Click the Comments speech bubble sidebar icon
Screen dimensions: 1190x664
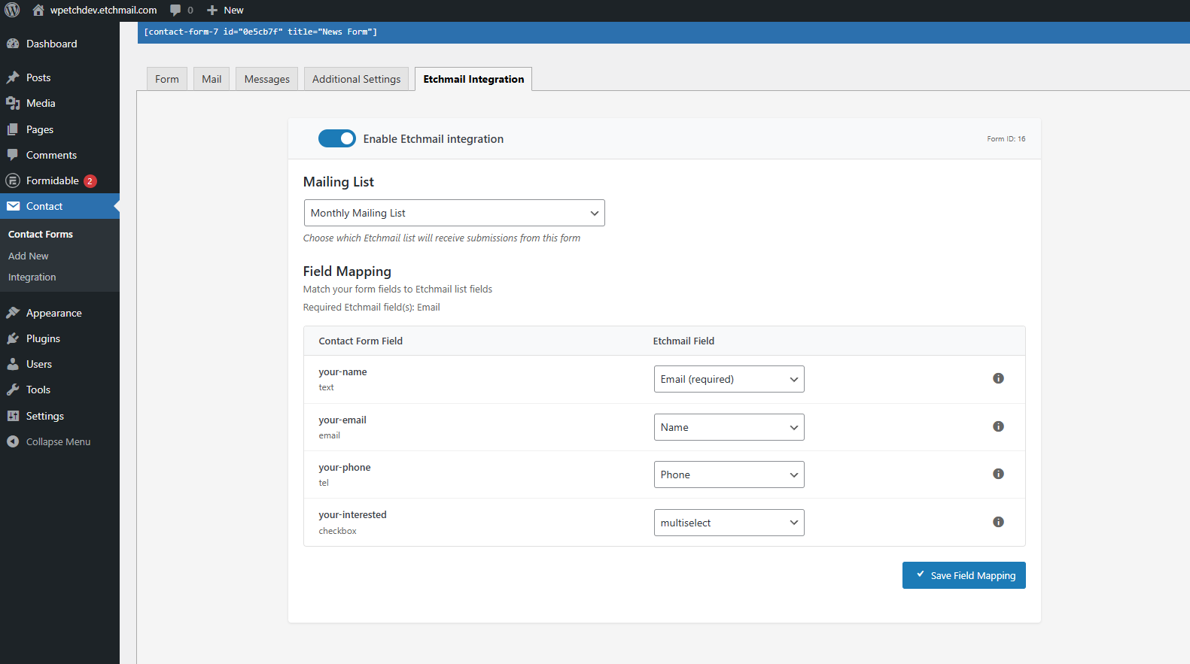(13, 155)
